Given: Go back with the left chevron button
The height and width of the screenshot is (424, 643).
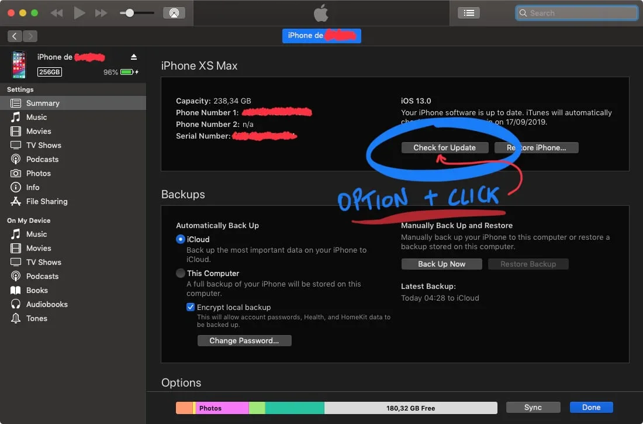Looking at the screenshot, I should (15, 36).
